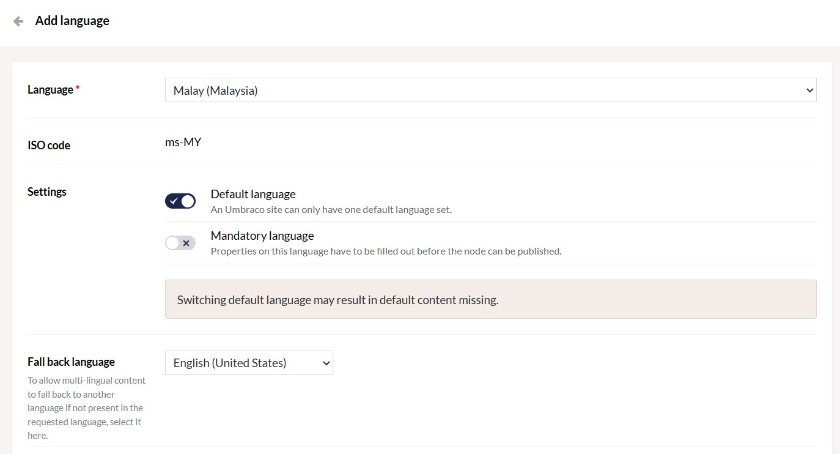Click the Settings section label
Screen dimensions: 840x454
tap(47, 192)
